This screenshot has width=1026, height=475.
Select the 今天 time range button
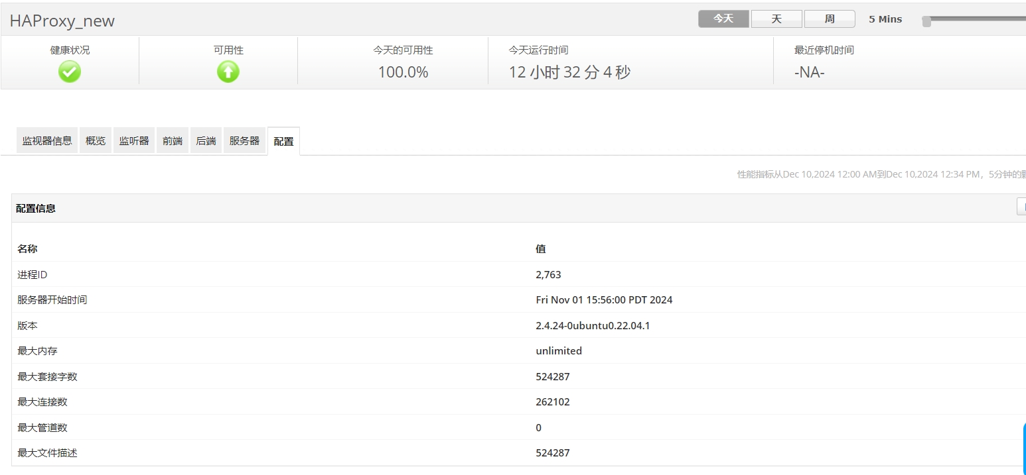pyautogui.click(x=723, y=19)
